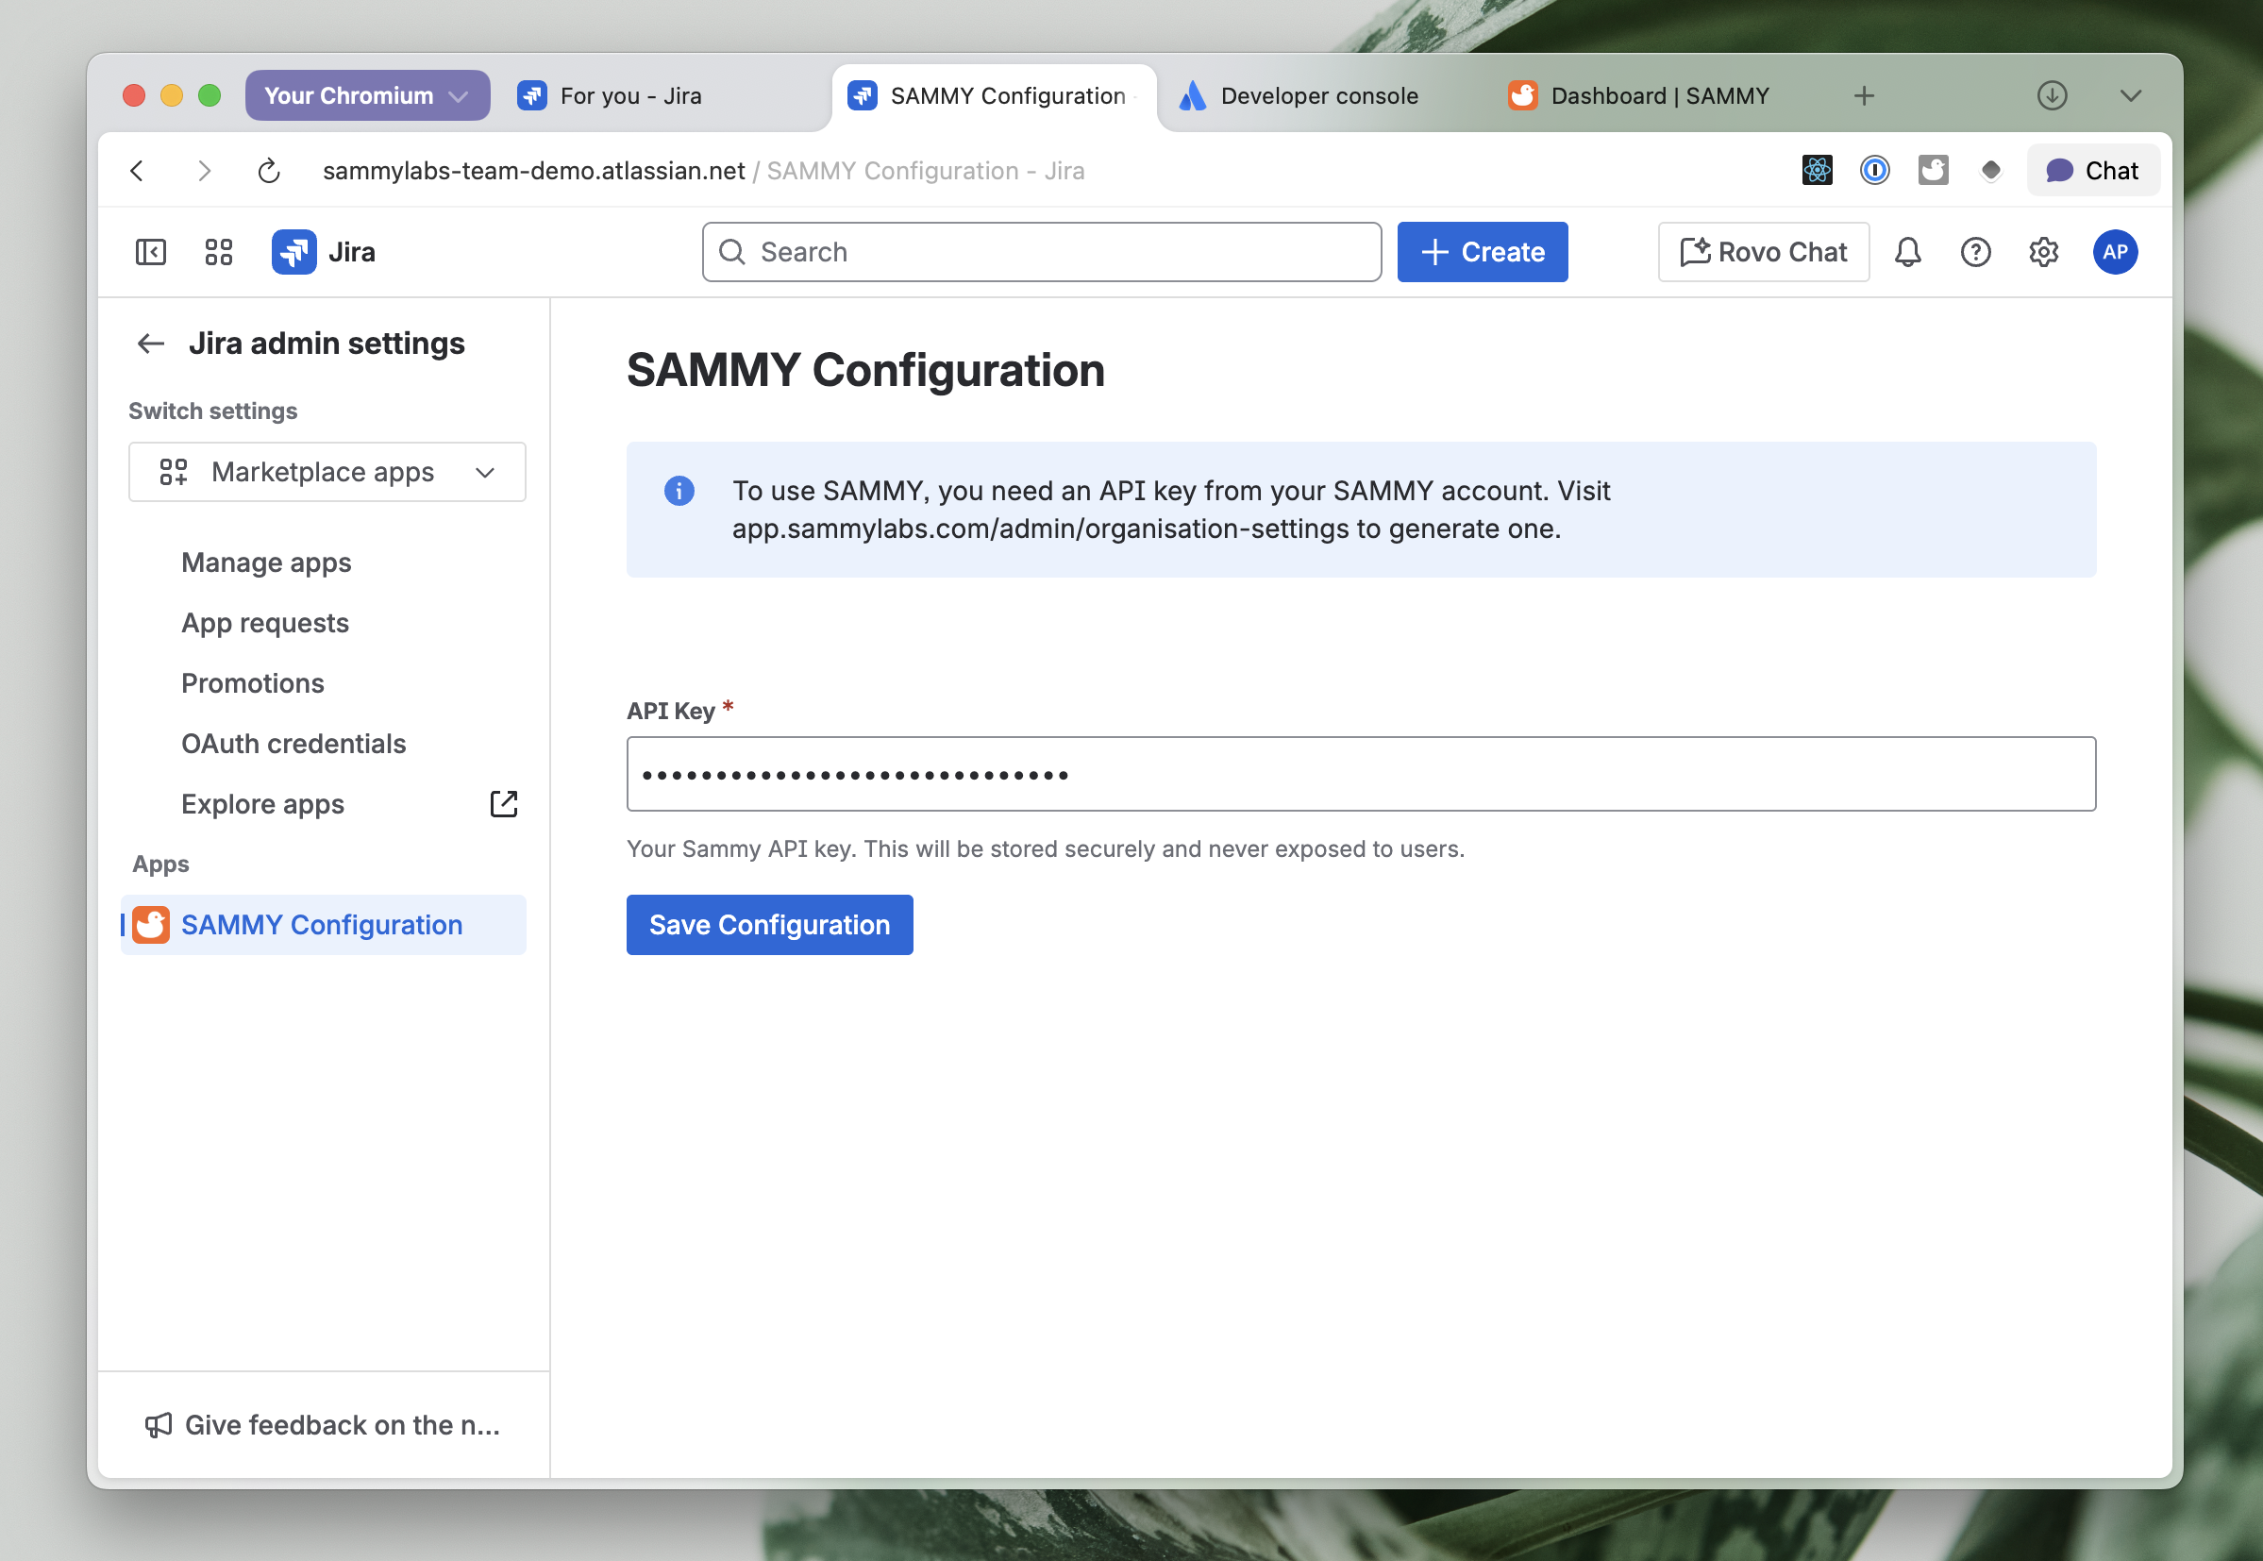The width and height of the screenshot is (2263, 1561).
Task: Click the 1Password extension icon
Action: point(1874,170)
